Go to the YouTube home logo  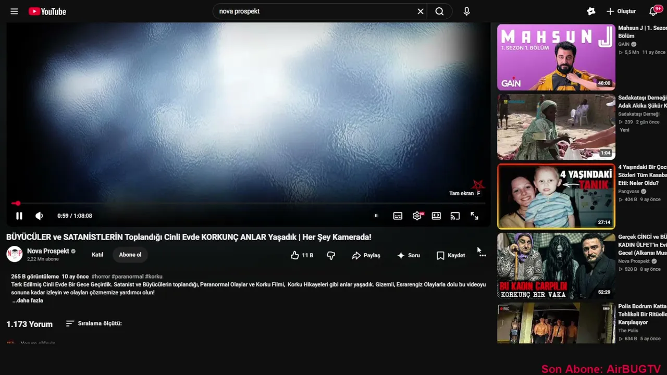(x=47, y=11)
